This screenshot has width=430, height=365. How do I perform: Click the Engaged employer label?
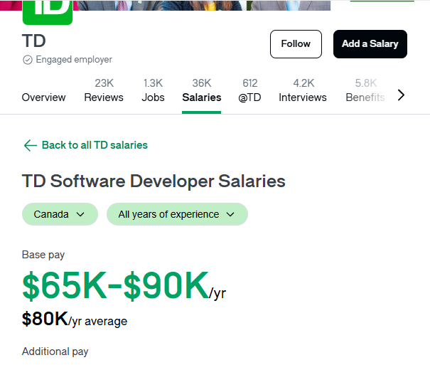[x=74, y=60]
